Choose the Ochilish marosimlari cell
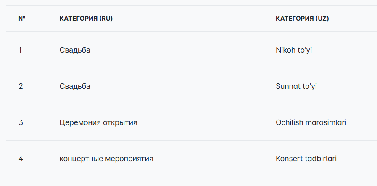Image resolution: width=377 pixels, height=186 pixels. (311, 122)
